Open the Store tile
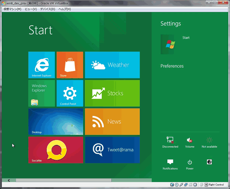230x189 pixels. tap(70, 65)
